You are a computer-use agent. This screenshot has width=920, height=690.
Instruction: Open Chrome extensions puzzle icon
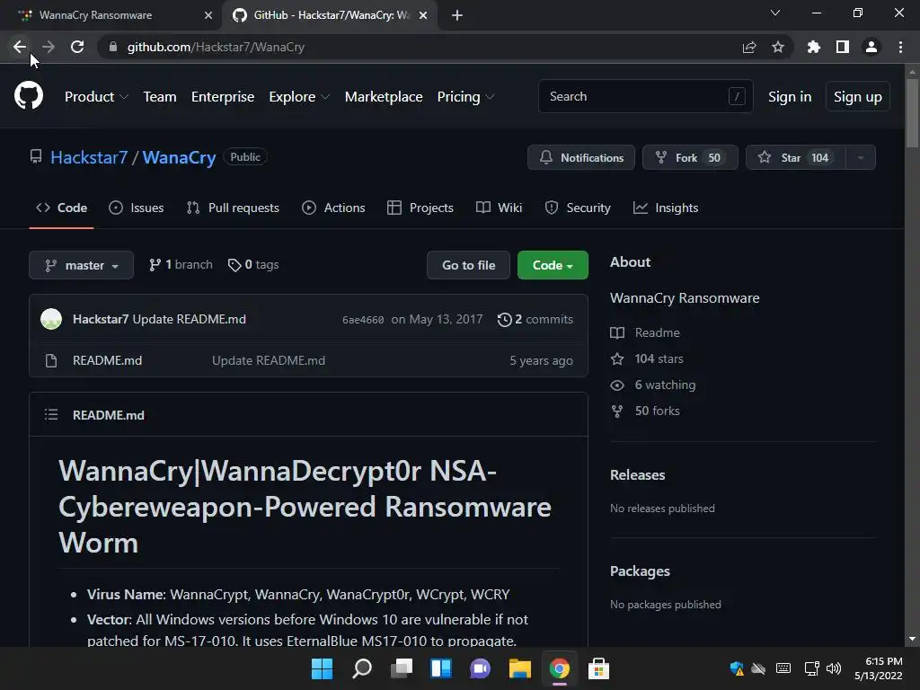coord(814,47)
